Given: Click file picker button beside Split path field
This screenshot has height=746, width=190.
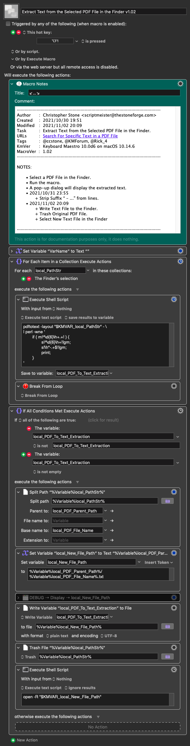Looking at the screenshot, I should (x=167, y=501).
